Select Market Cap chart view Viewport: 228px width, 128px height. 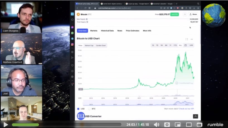click(89, 45)
